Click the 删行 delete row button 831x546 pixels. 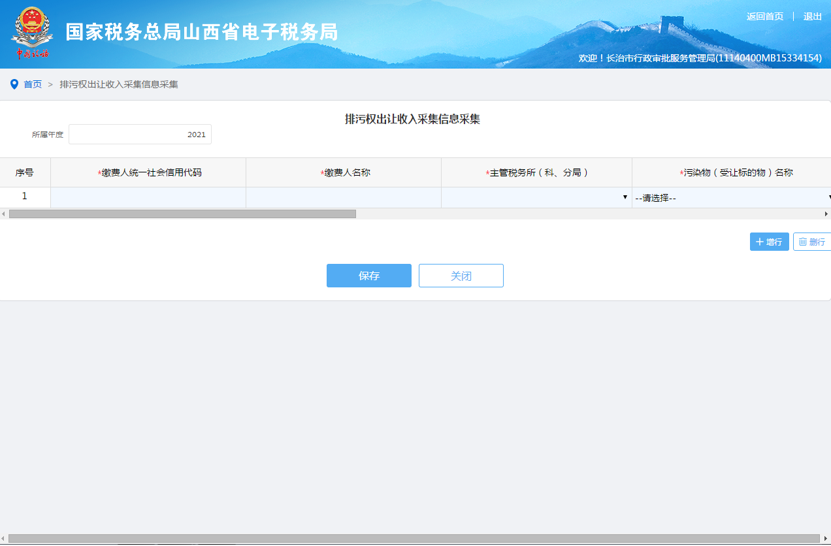pos(812,242)
